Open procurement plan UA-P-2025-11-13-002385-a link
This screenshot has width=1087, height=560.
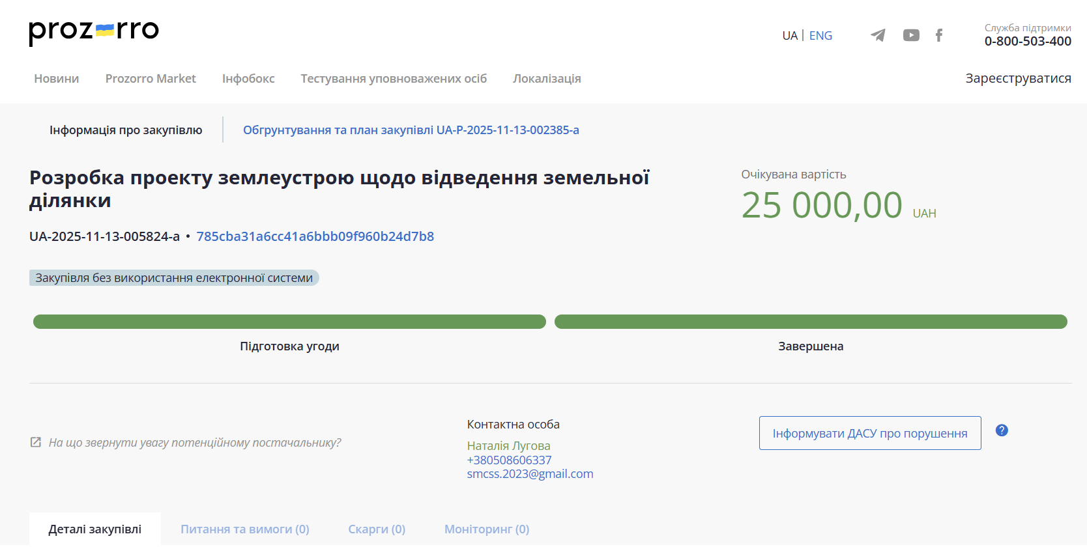tap(411, 130)
